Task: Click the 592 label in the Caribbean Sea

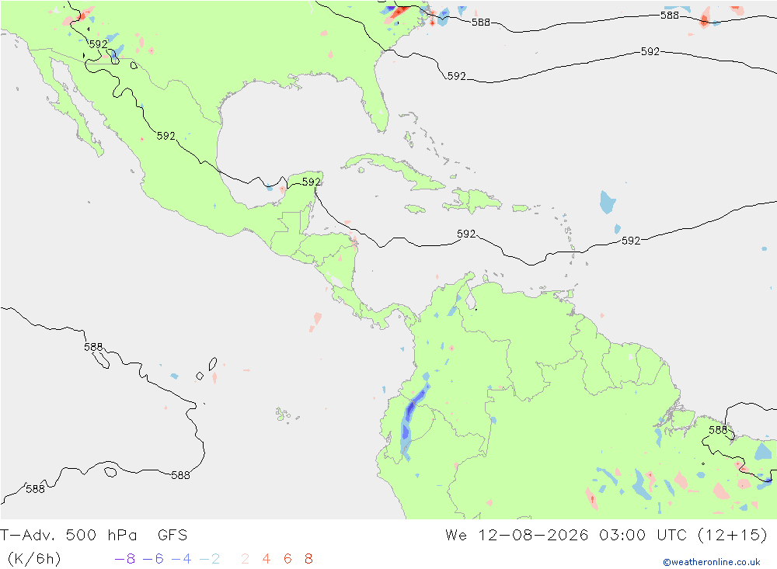Action: click(466, 234)
